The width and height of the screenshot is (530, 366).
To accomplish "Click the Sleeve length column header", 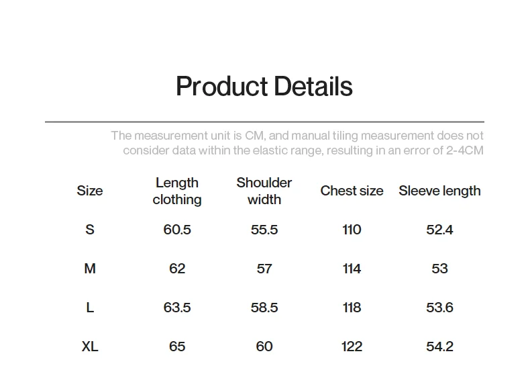I will (x=439, y=191).
